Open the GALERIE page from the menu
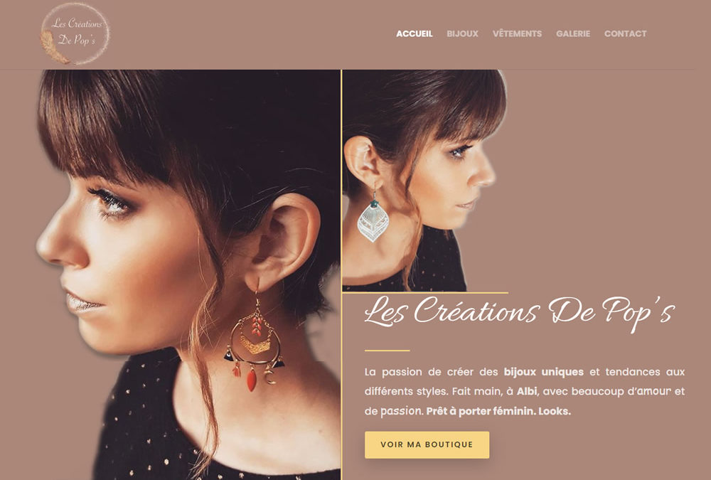Screen dimensions: 711x480 (x=572, y=33)
